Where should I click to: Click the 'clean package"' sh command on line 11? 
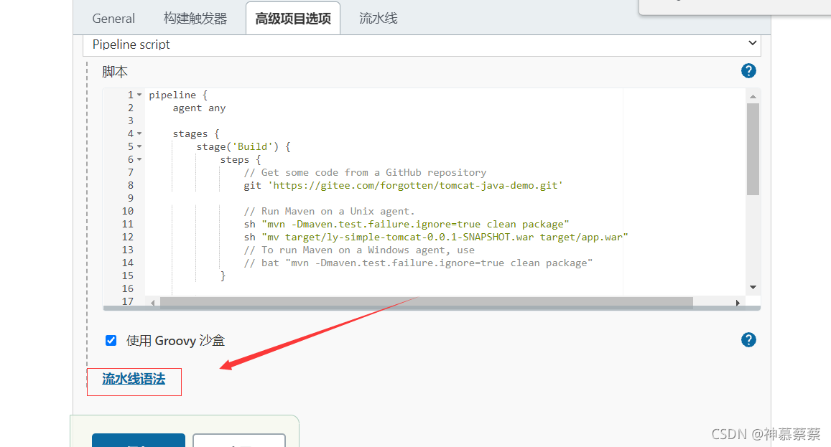pyautogui.click(x=406, y=224)
